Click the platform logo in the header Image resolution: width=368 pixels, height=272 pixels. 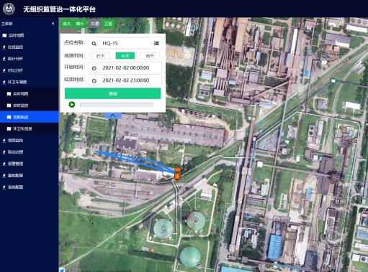click(9, 9)
